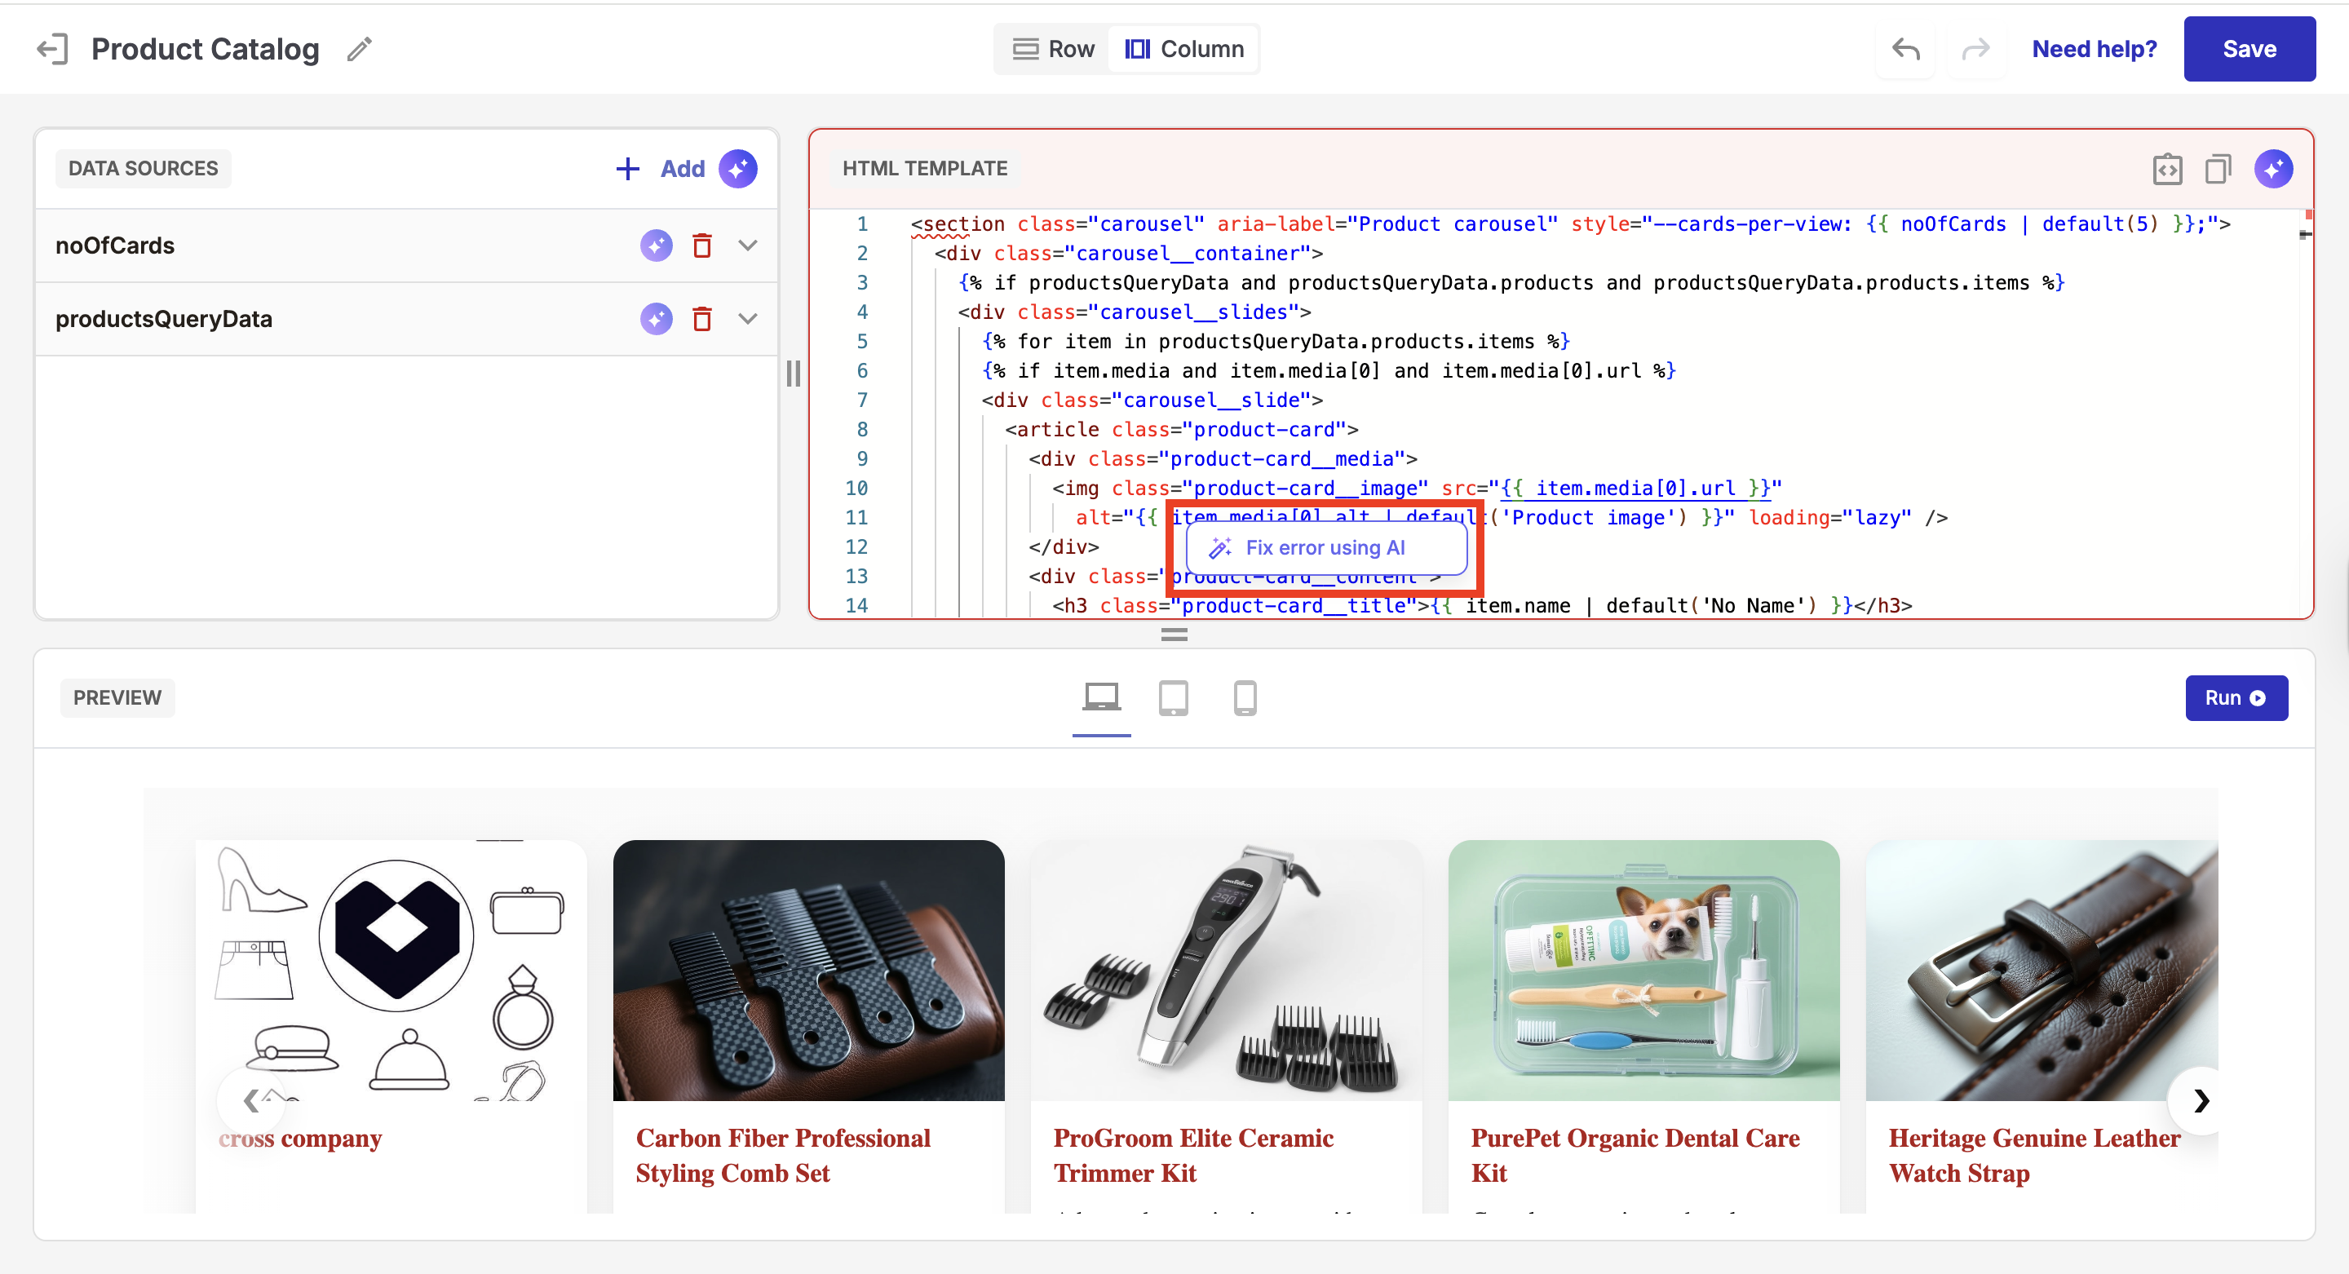Select the desktop preview tab
The image size is (2349, 1274).
[1102, 698]
